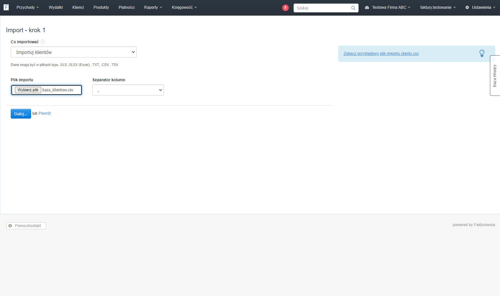
Task: Open the Testowa Firma ABC company dropdown
Action: (x=388, y=7)
